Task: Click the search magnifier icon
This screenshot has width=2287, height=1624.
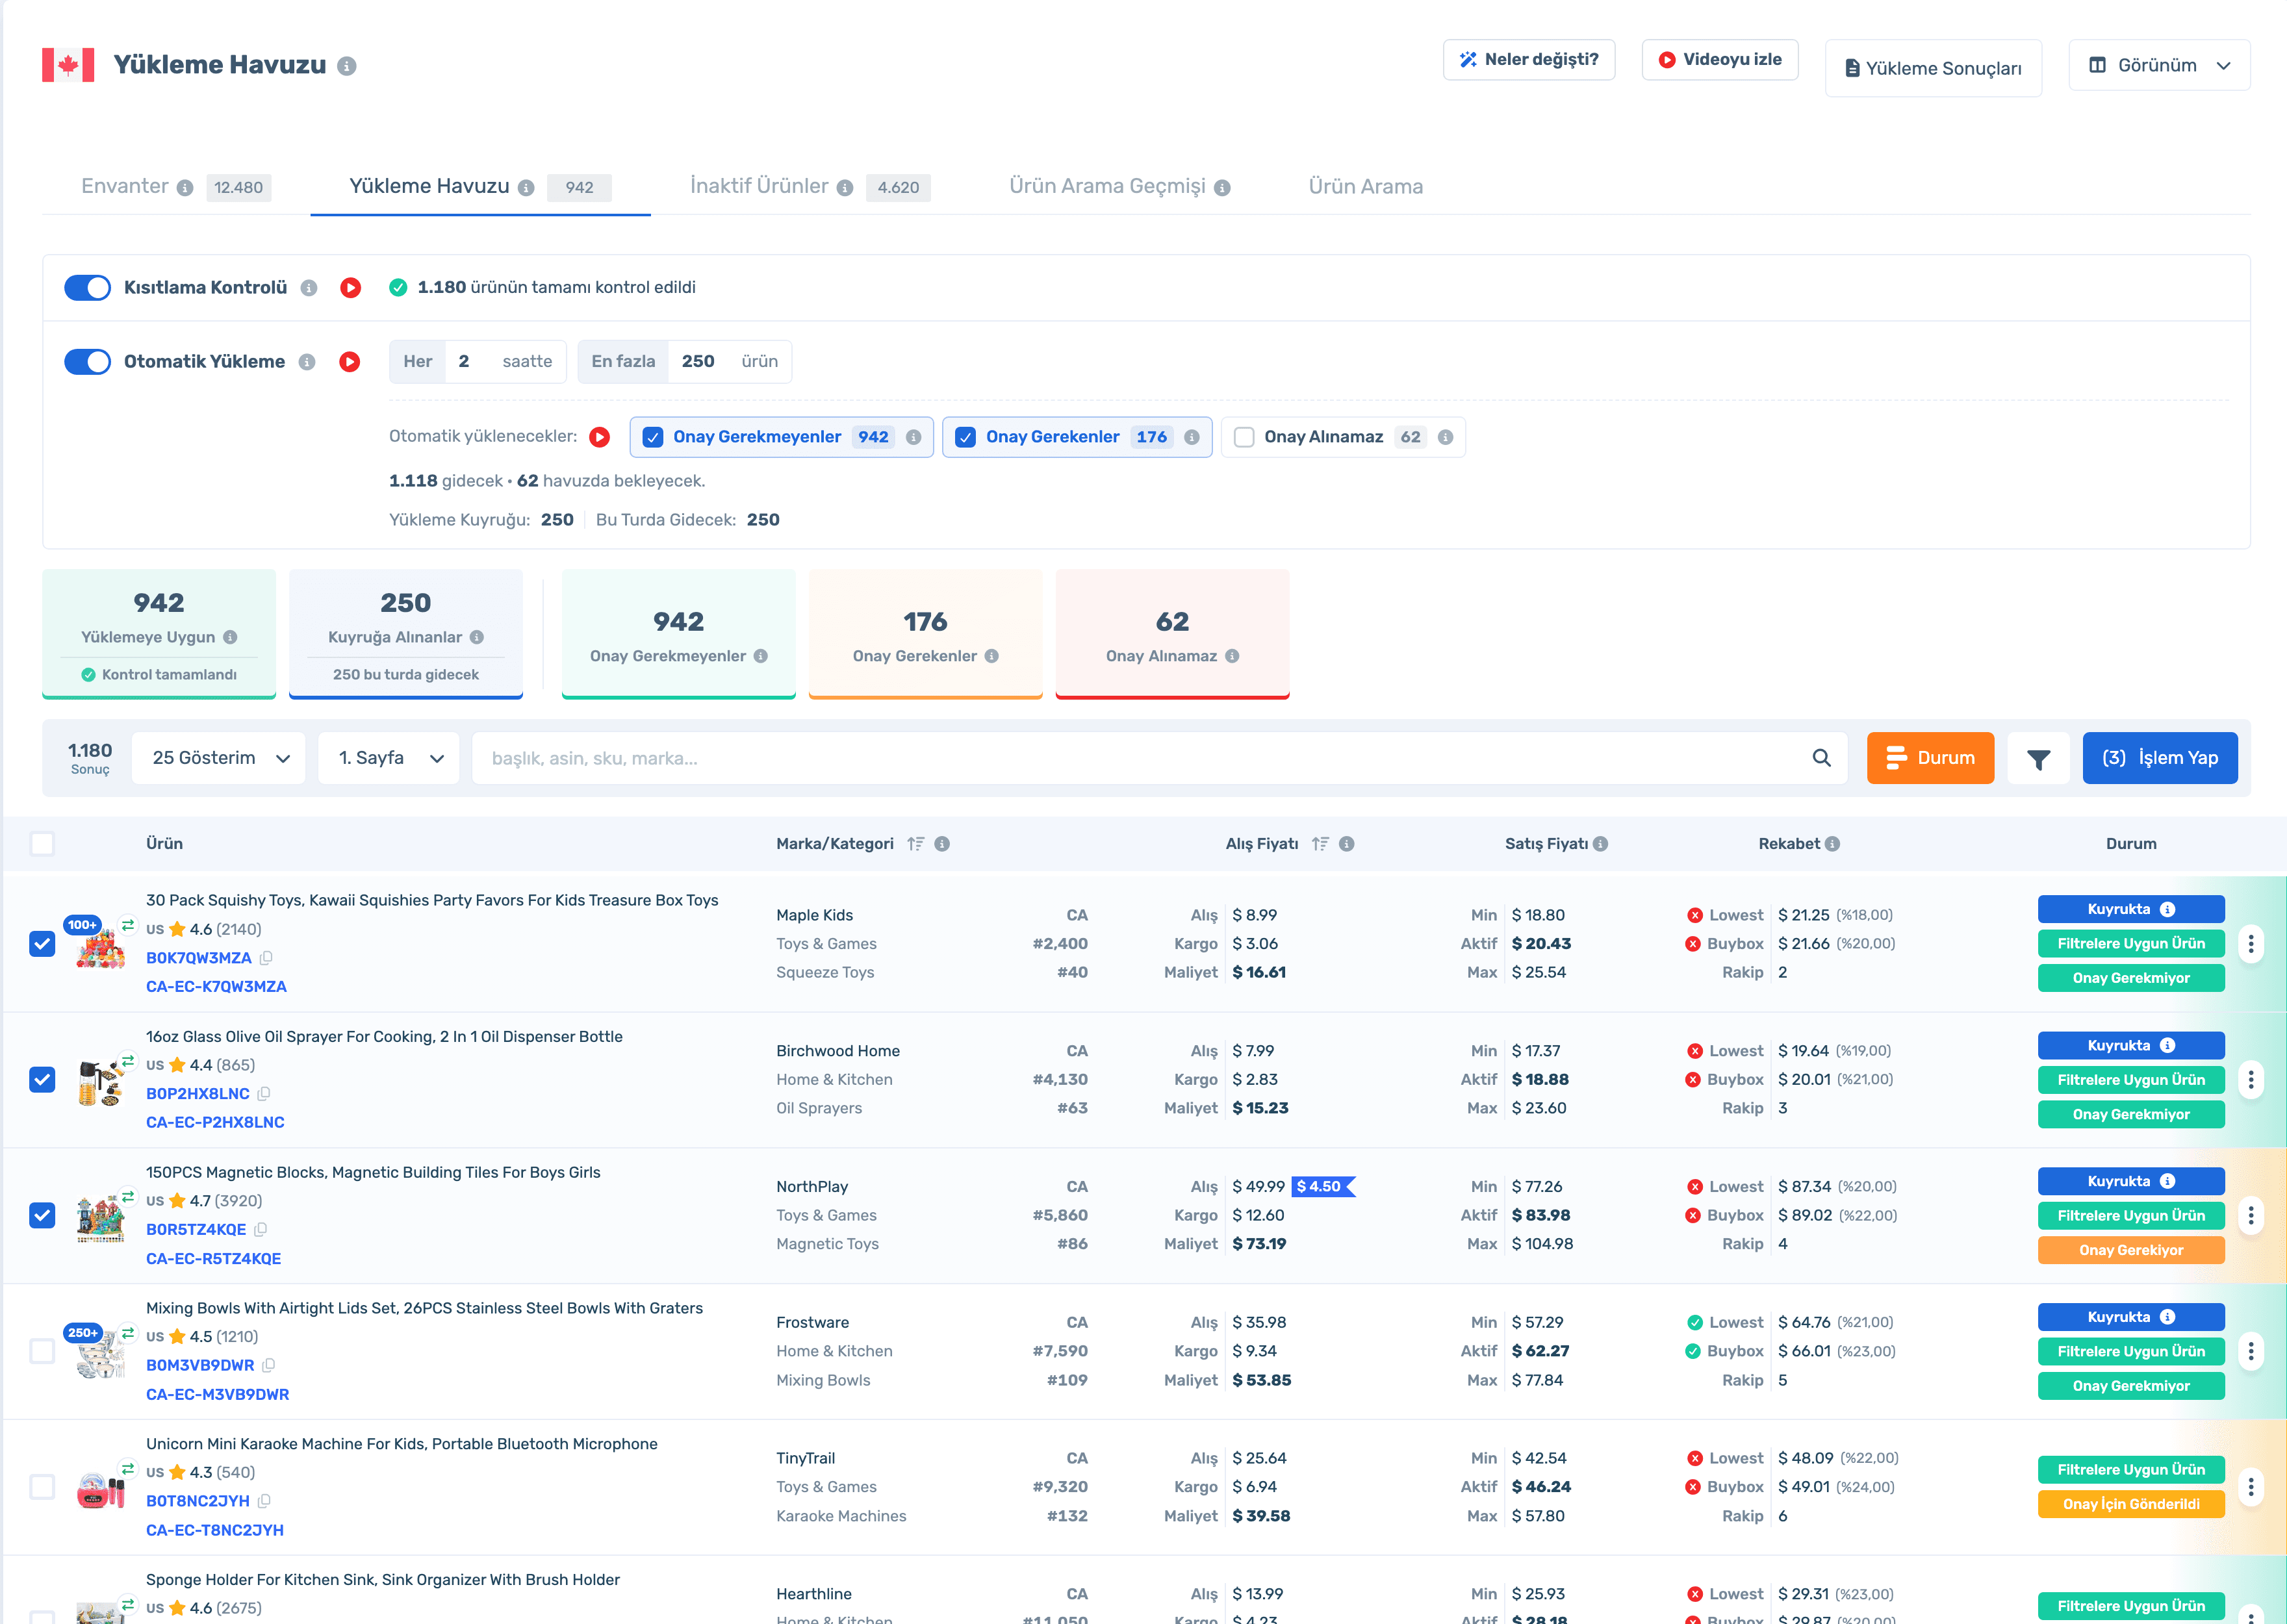Action: click(x=1821, y=758)
